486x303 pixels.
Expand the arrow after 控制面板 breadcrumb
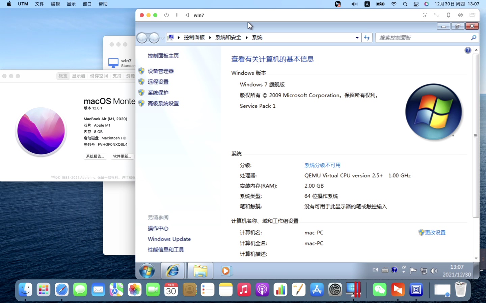tap(210, 37)
